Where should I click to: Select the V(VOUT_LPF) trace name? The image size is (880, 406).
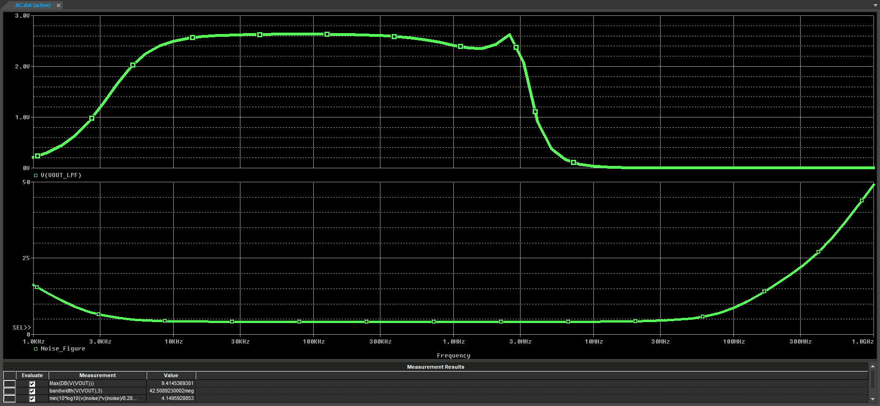click(61, 175)
